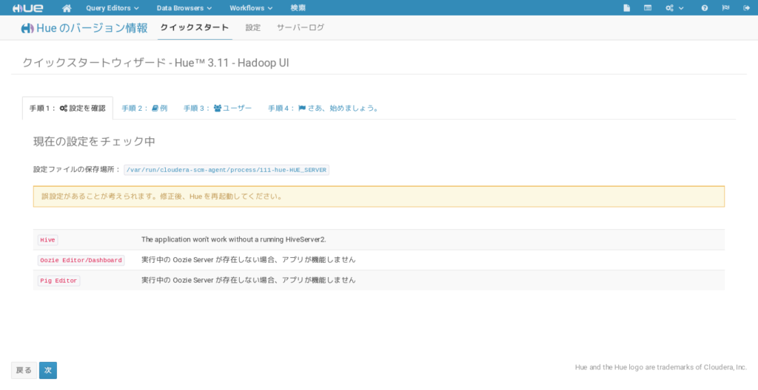Click the flag quick start icon

(x=725, y=8)
